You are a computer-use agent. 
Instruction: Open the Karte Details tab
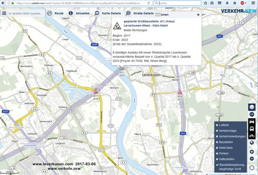coord(108,13)
